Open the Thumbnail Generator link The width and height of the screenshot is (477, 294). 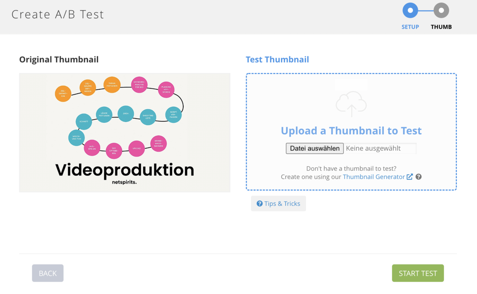tap(374, 177)
